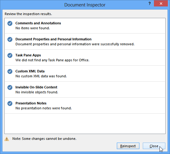Select 'No items were found.' text
This screenshot has height=154, width=170.
click(33, 28)
